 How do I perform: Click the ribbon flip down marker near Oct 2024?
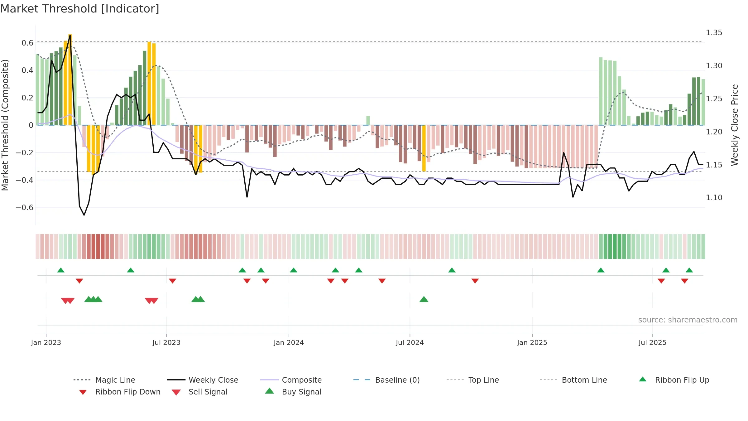(x=475, y=281)
